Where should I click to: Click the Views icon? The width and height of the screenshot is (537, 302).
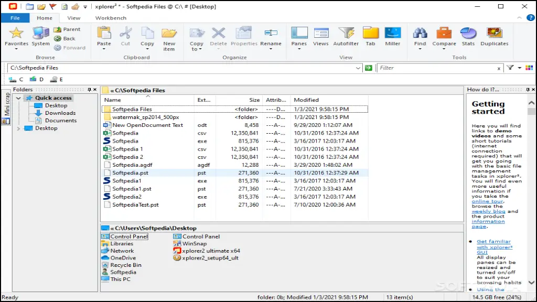tap(320, 34)
